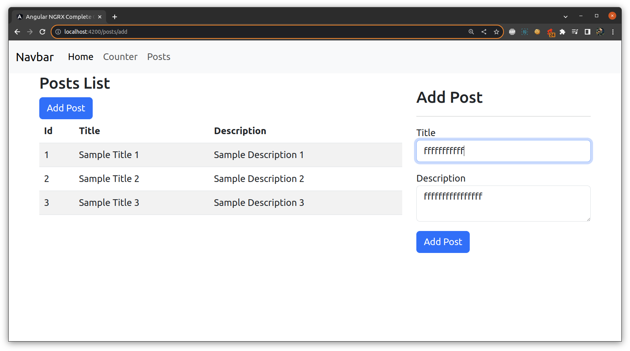
Task: Click Add Post under Posts List
Action: pyautogui.click(x=66, y=108)
